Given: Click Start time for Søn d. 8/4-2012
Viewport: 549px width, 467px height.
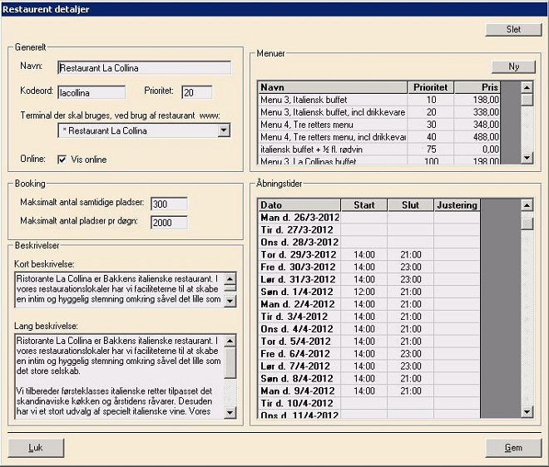Looking at the screenshot, I should click(364, 378).
